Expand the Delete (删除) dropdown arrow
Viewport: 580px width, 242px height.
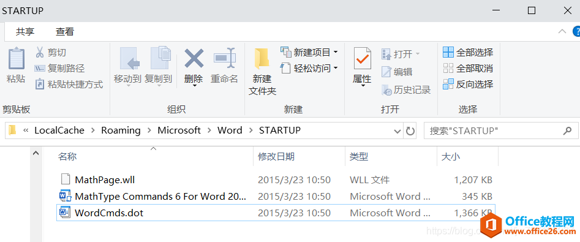coord(195,86)
